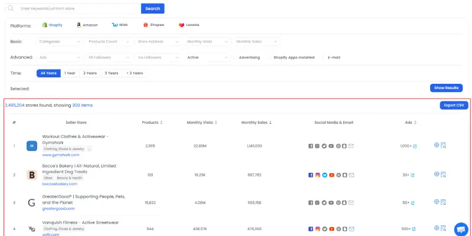This screenshot has width=472, height=236.
Task: Click Facebook icon in Bocce's Bakery row
Action: 311,175
